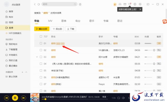Open the 1.0x playback speed selector
The width and height of the screenshot is (167, 102).
coord(114,98)
